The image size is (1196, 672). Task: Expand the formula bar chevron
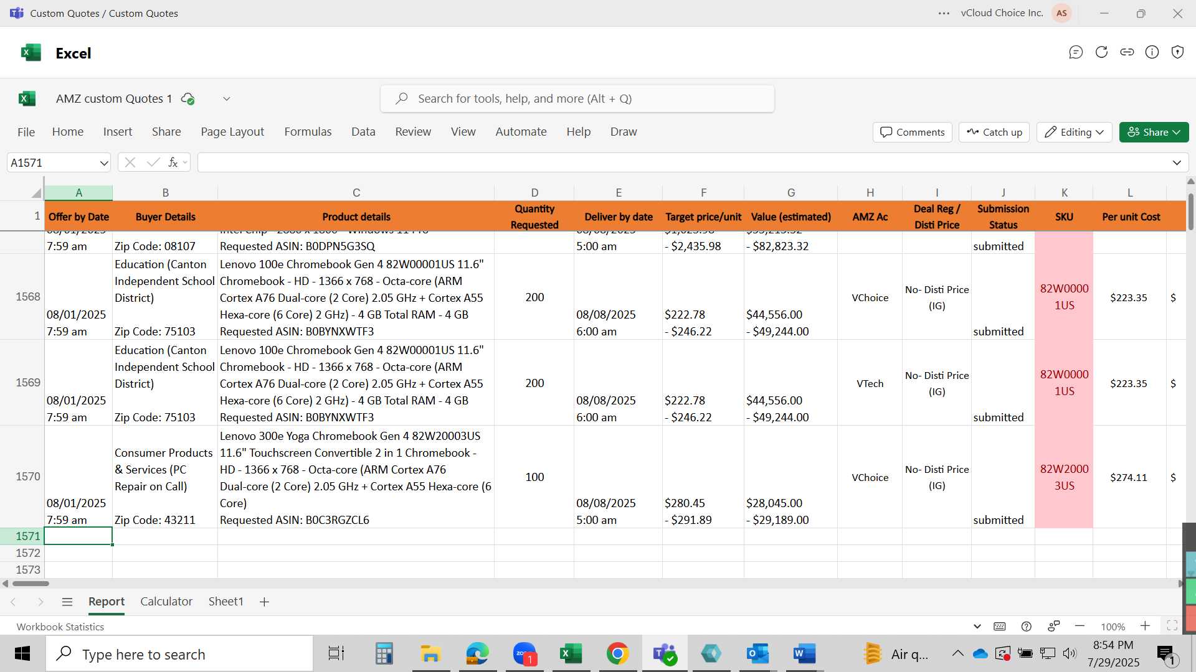(1177, 163)
